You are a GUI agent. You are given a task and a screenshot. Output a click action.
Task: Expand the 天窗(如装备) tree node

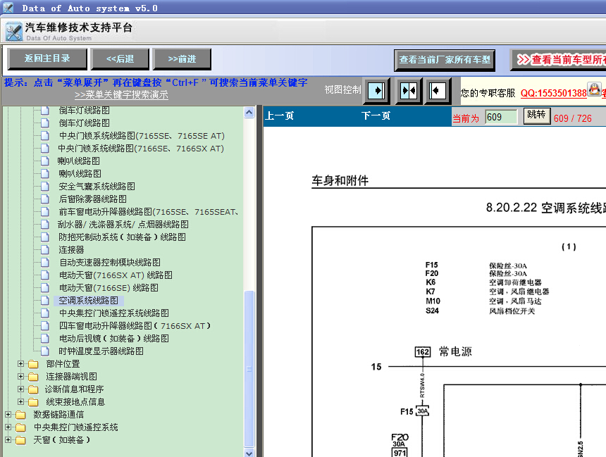pyautogui.click(x=8, y=439)
